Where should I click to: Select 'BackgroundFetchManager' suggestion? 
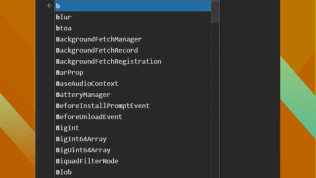[x=99, y=39]
